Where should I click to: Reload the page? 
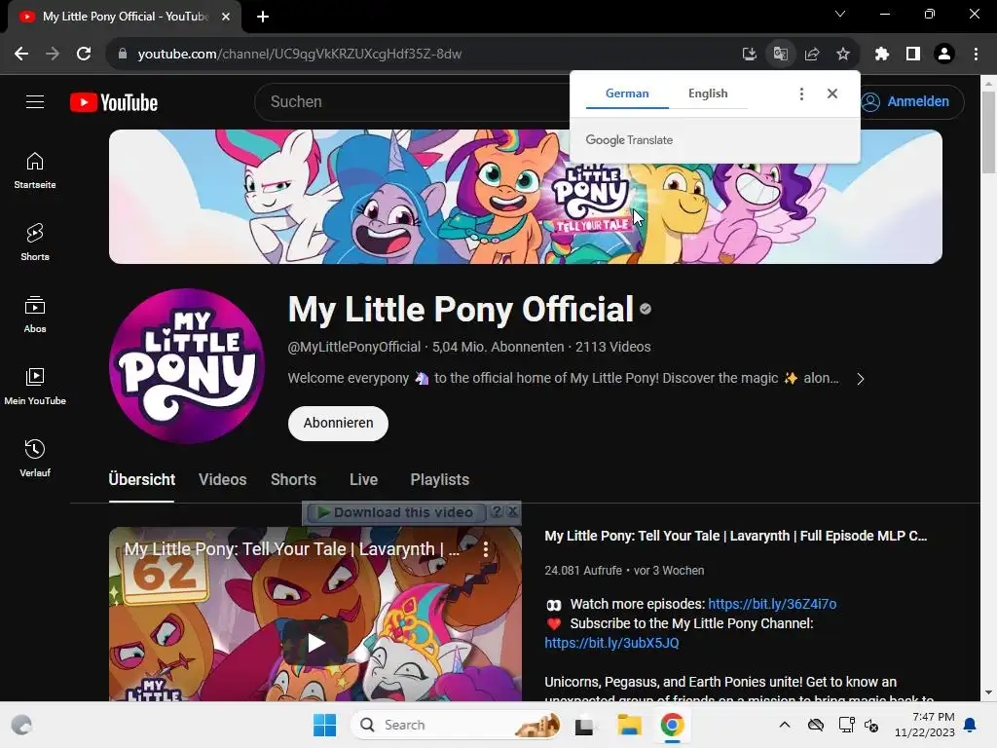pos(84,55)
